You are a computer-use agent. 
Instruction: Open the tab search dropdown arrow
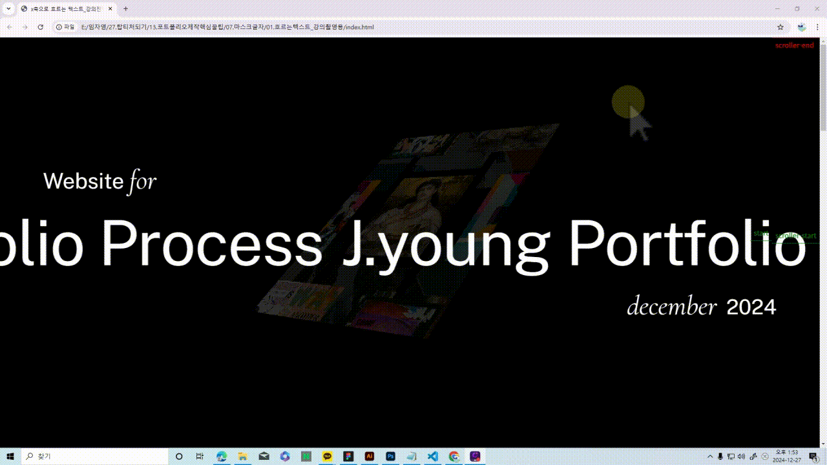point(8,8)
